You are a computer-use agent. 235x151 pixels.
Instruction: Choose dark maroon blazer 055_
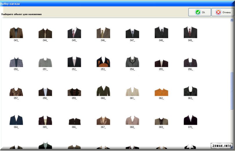161,63
